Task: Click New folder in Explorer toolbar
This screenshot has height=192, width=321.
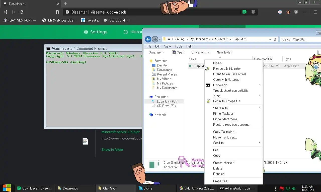Action: pos(224,52)
